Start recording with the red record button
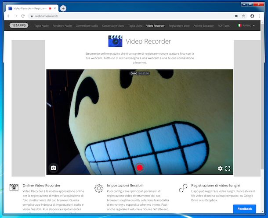This screenshot has width=268, height=218. (x=140, y=168)
